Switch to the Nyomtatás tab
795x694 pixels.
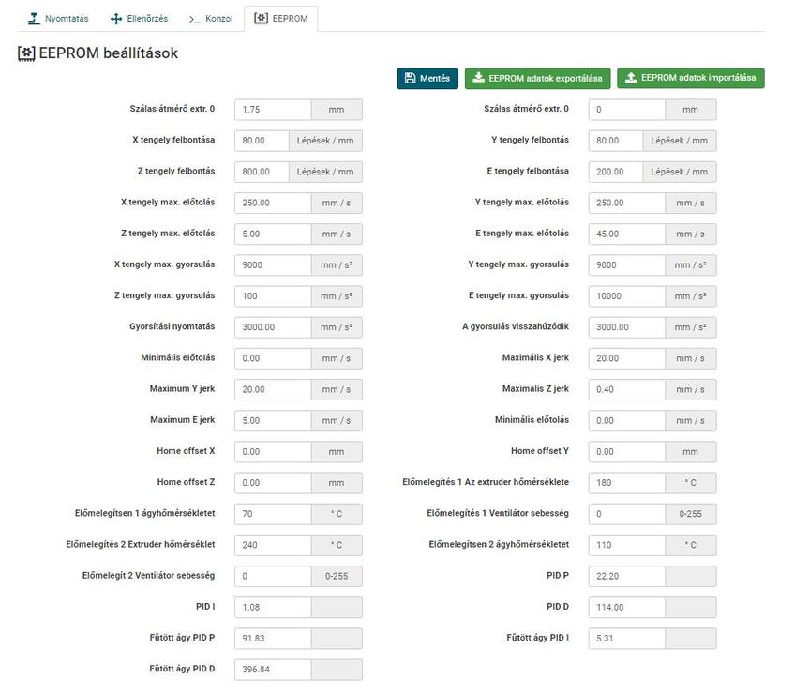click(x=58, y=19)
